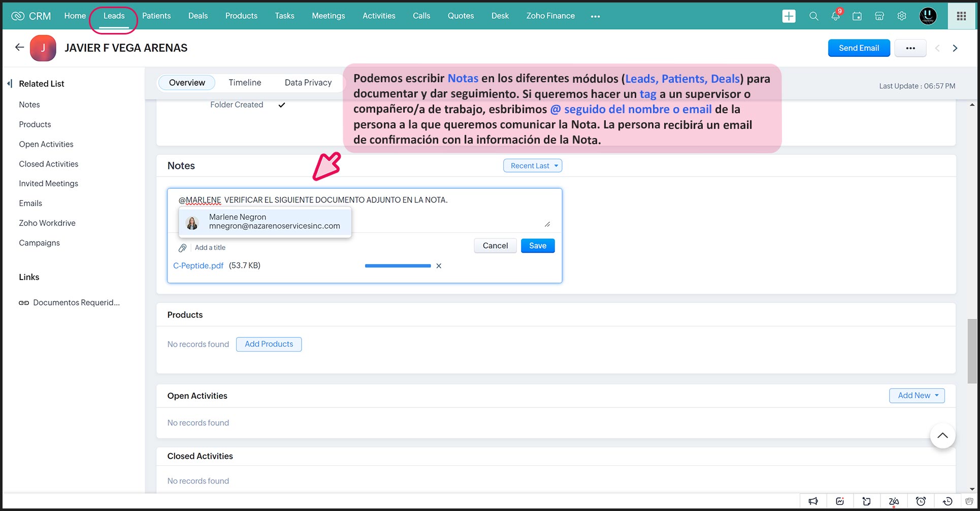The width and height of the screenshot is (980, 511).
Task: Save the note
Action: tap(538, 246)
